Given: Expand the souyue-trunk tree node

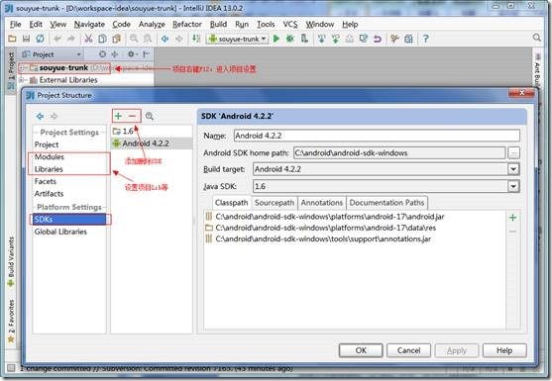Looking at the screenshot, I should pos(22,67).
